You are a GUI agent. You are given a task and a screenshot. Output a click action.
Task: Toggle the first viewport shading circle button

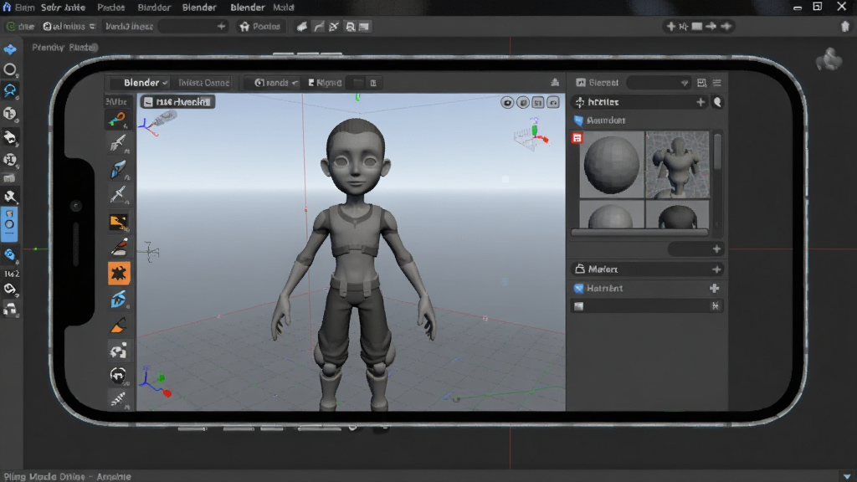(x=507, y=102)
